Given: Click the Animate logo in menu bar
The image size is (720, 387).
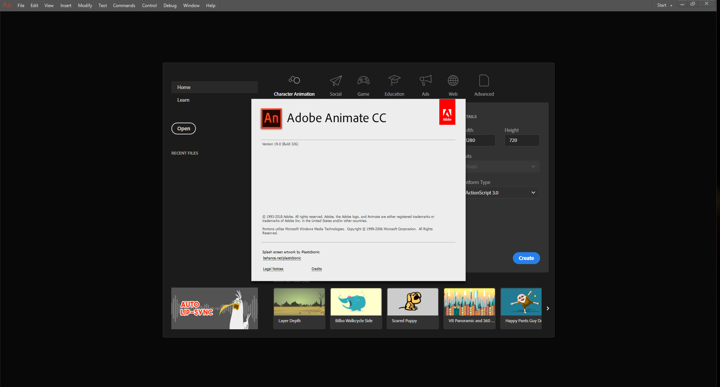Looking at the screenshot, I should click(x=7, y=5).
